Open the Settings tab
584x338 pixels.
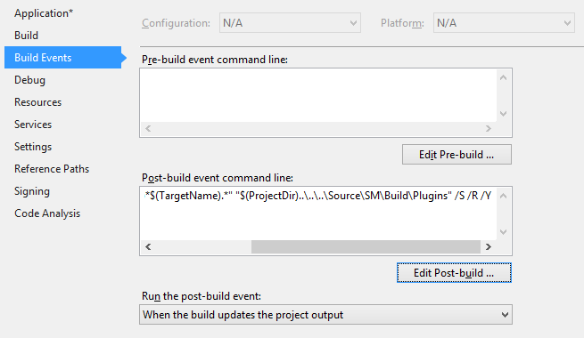coord(33,147)
